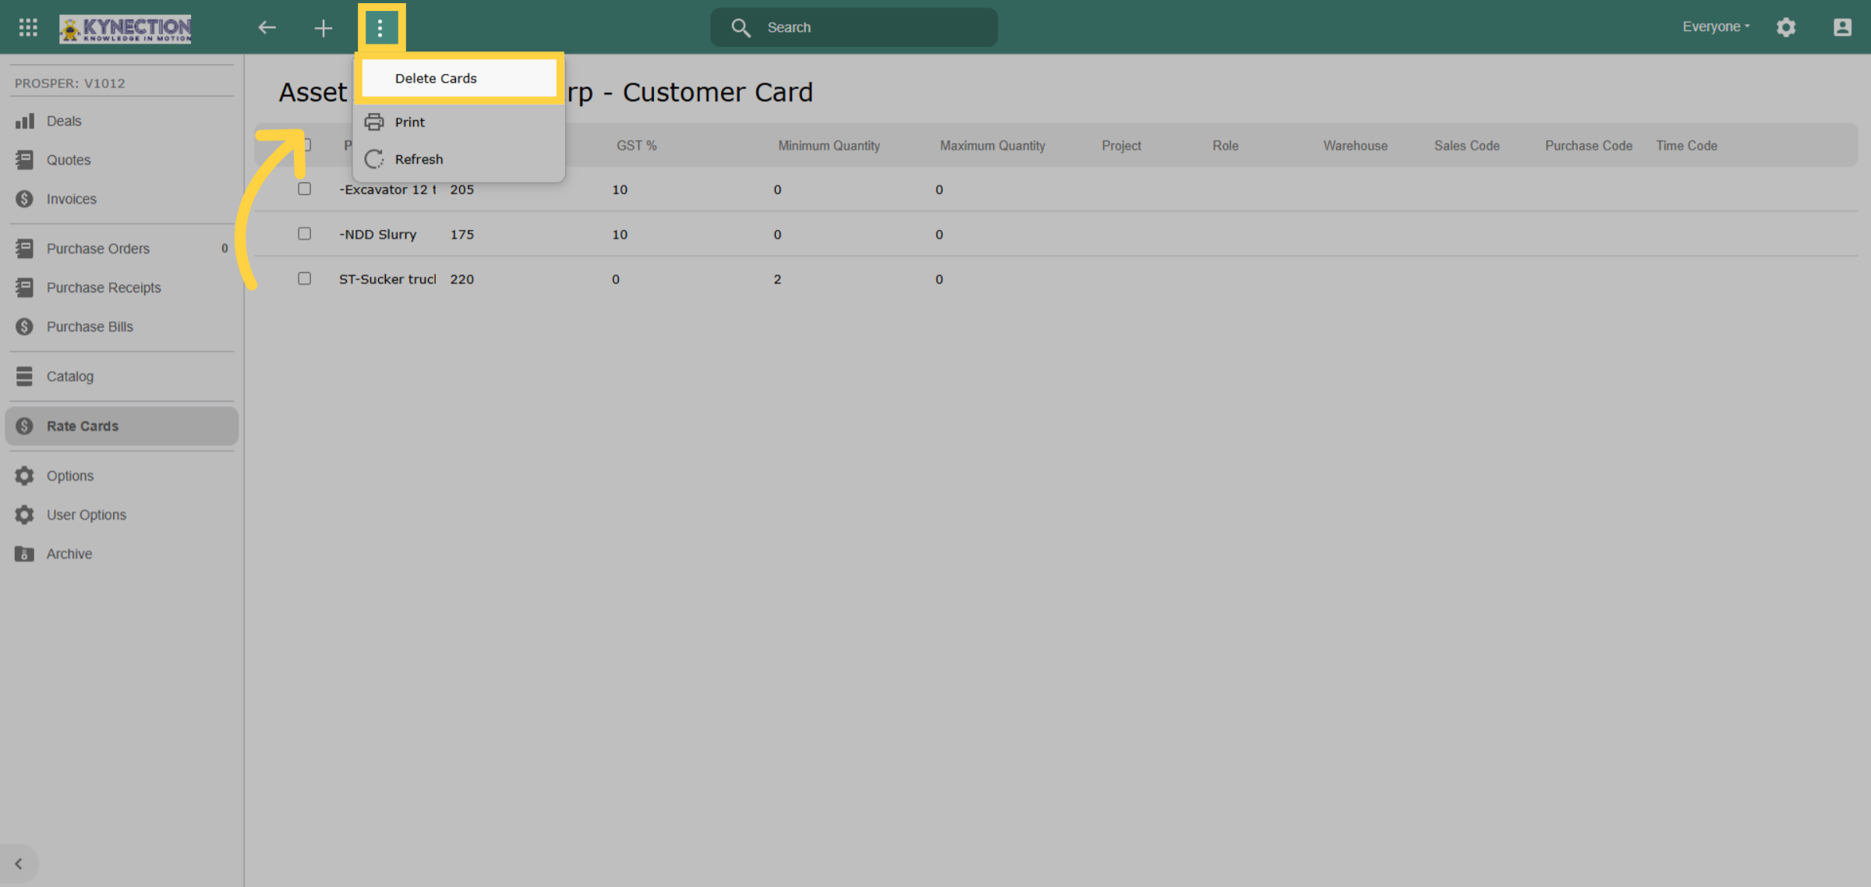
Task: Click the printer icon in the menu
Action: tap(374, 122)
